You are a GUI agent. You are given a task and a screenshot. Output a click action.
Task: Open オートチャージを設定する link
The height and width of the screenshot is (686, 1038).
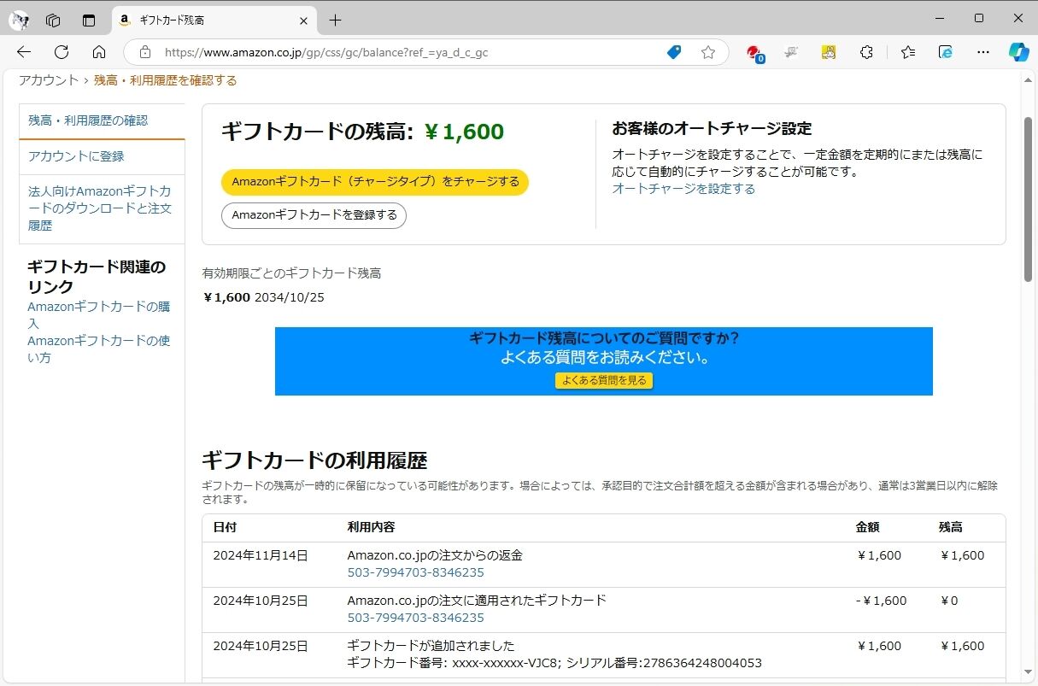[x=683, y=189]
